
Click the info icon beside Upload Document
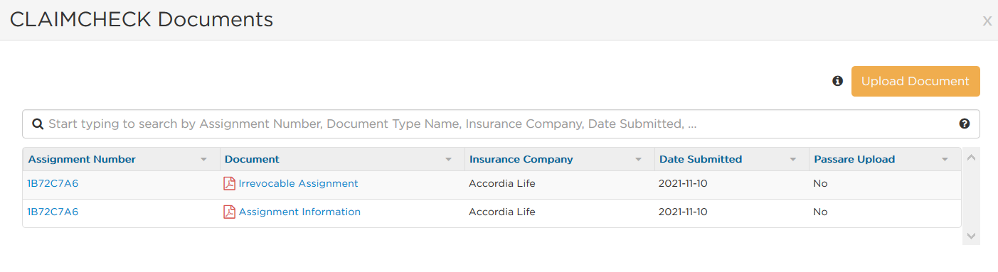pyautogui.click(x=837, y=81)
